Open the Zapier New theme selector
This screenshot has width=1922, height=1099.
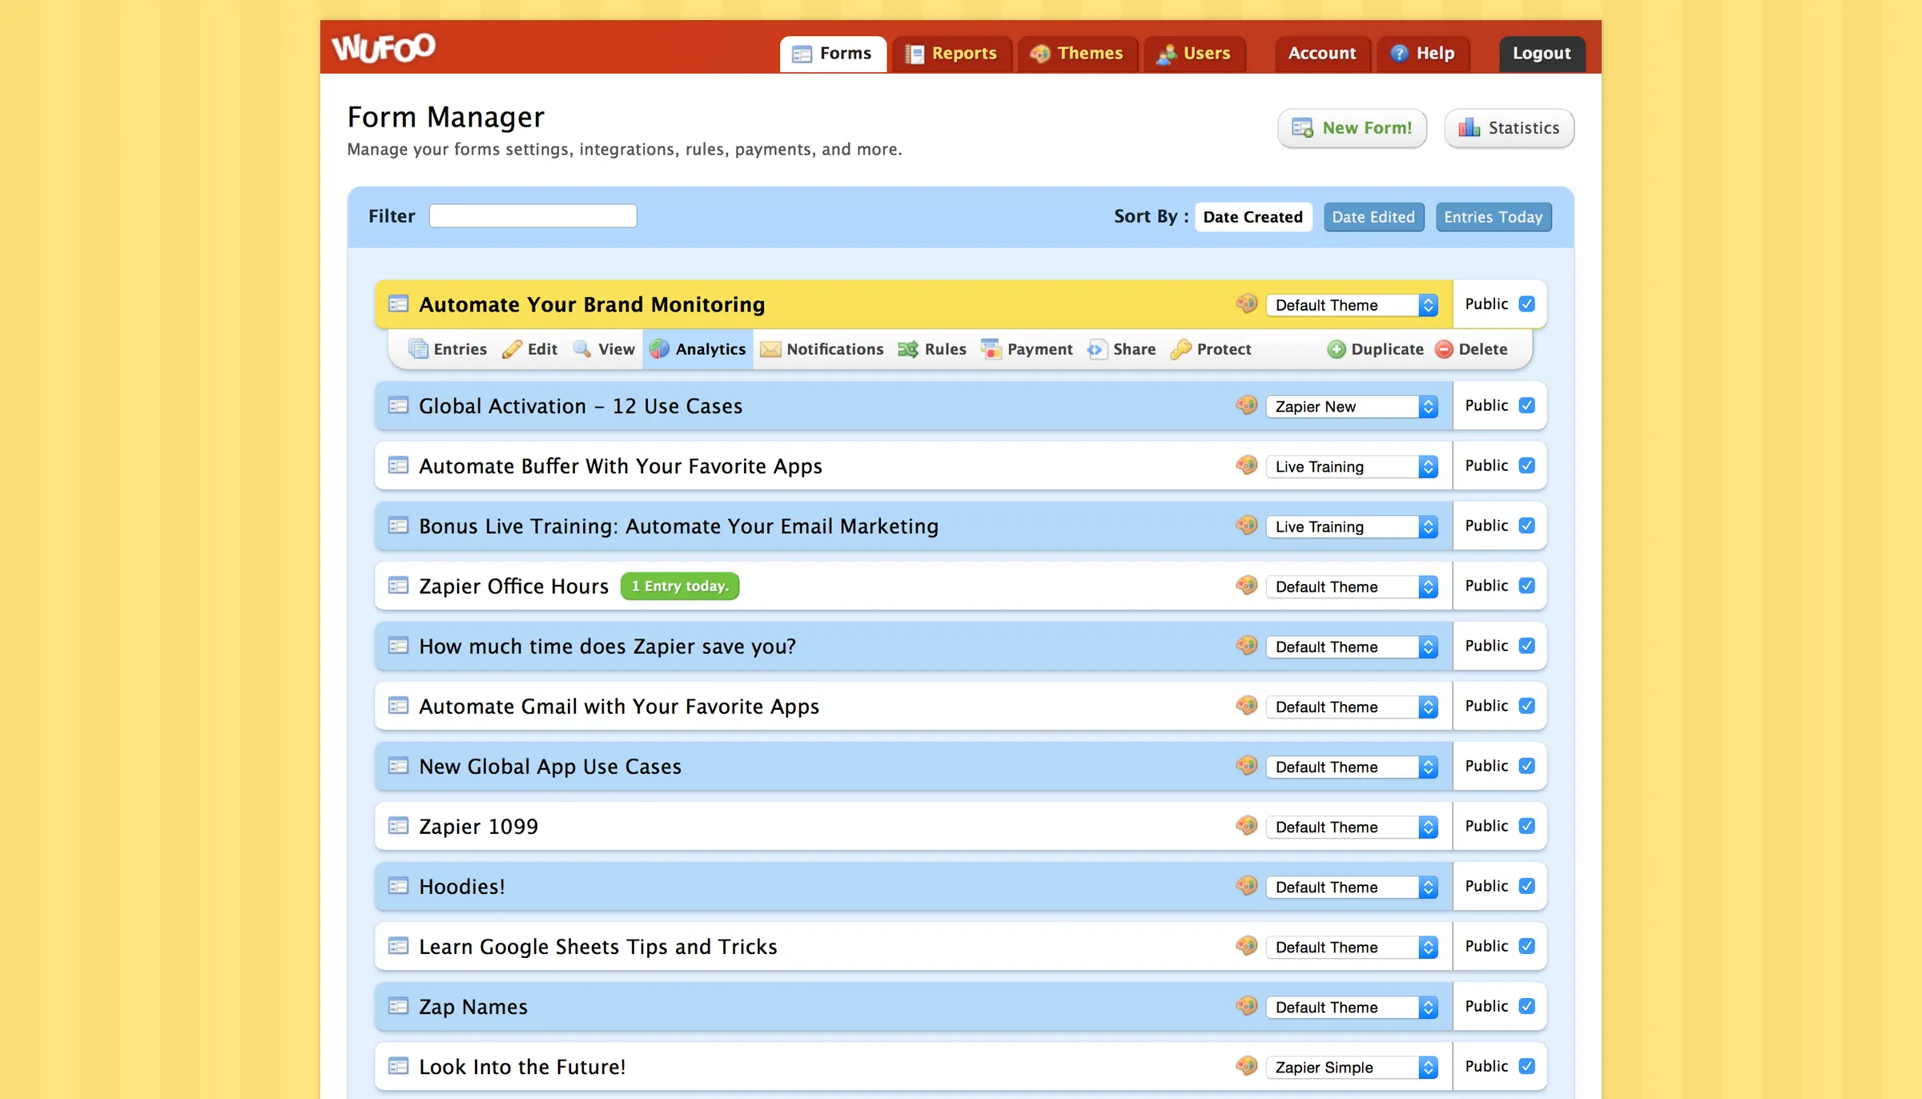[x=1351, y=406]
